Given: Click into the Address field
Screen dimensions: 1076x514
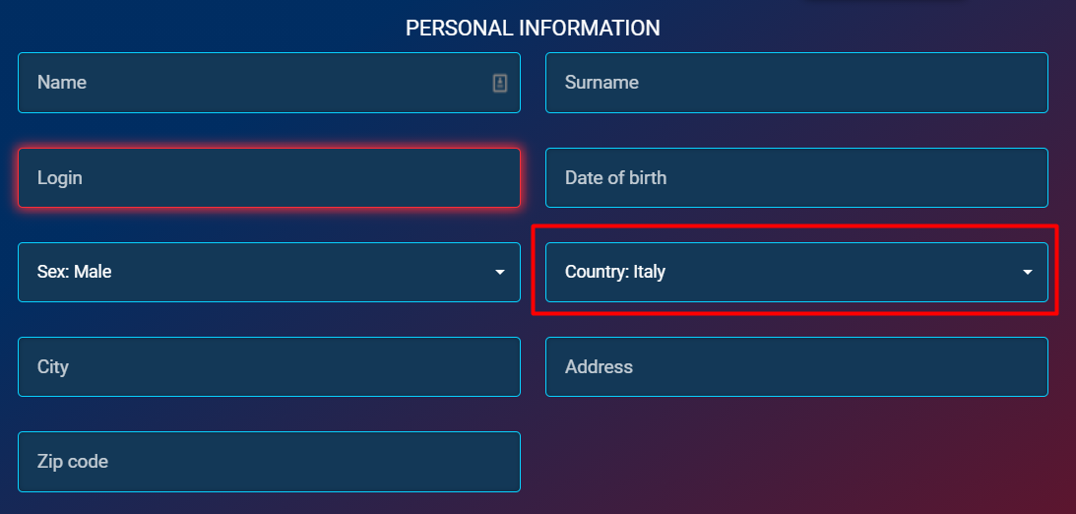Looking at the screenshot, I should pos(795,366).
